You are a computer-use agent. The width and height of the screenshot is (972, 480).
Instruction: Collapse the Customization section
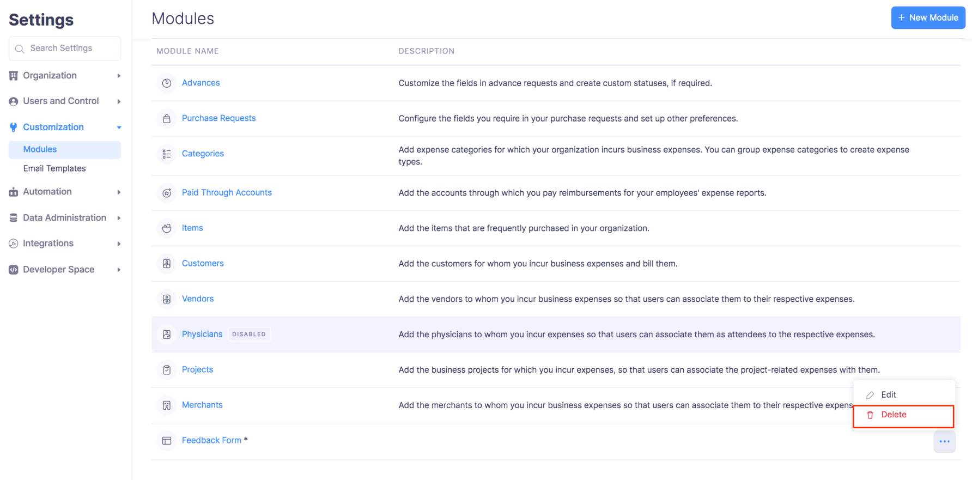click(64, 127)
